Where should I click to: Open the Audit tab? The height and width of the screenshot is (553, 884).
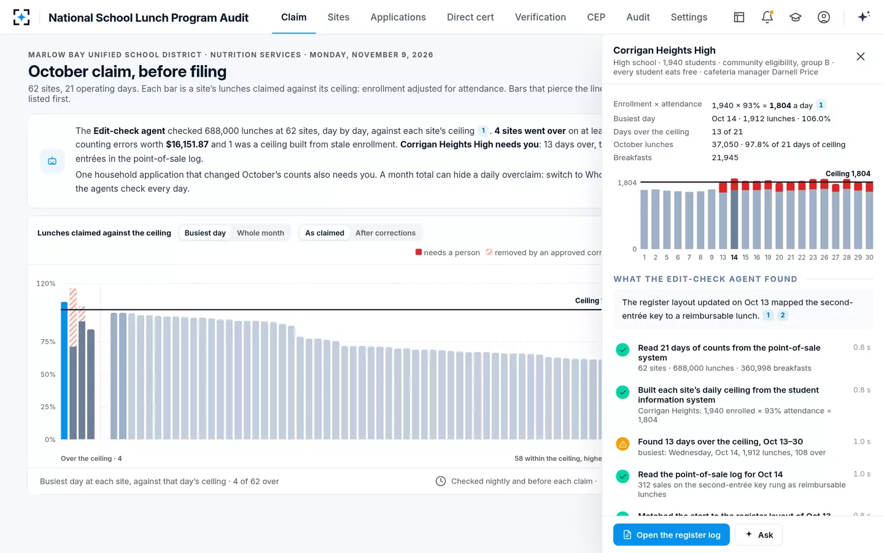pos(638,17)
